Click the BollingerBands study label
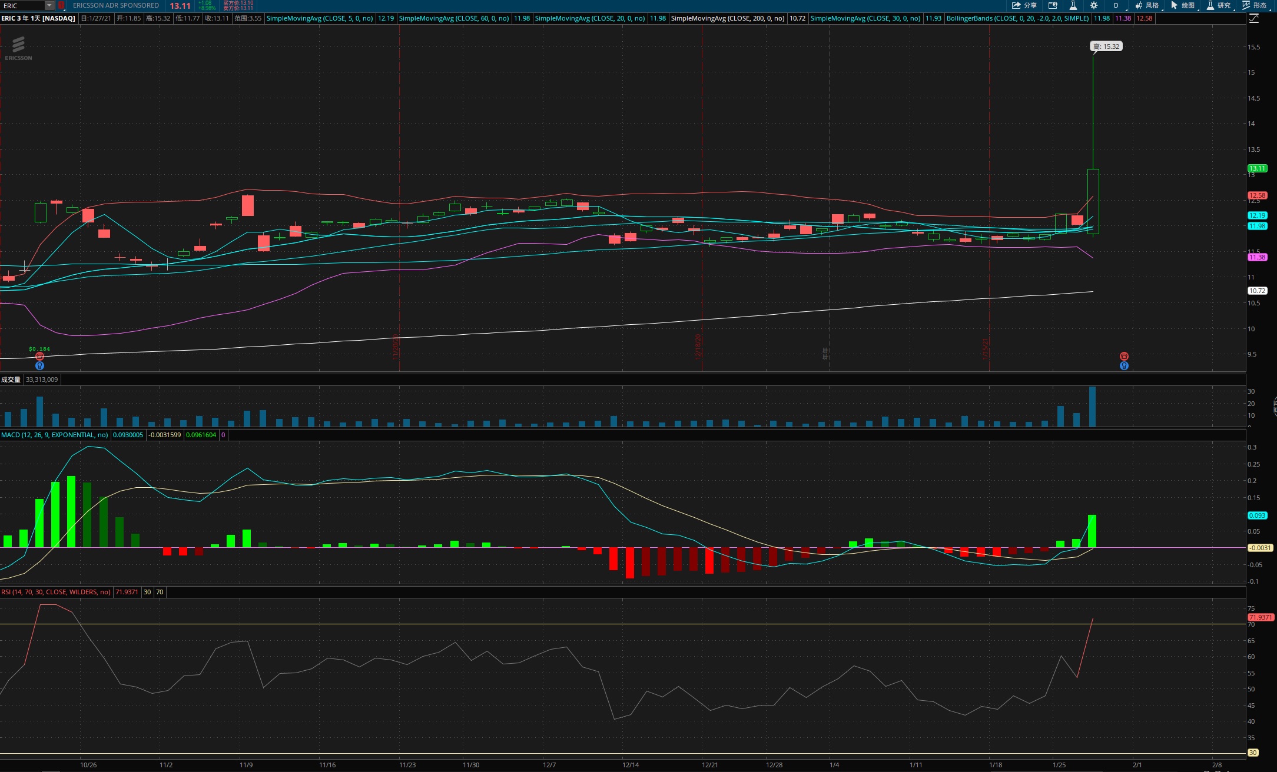The height and width of the screenshot is (772, 1277). (1017, 18)
